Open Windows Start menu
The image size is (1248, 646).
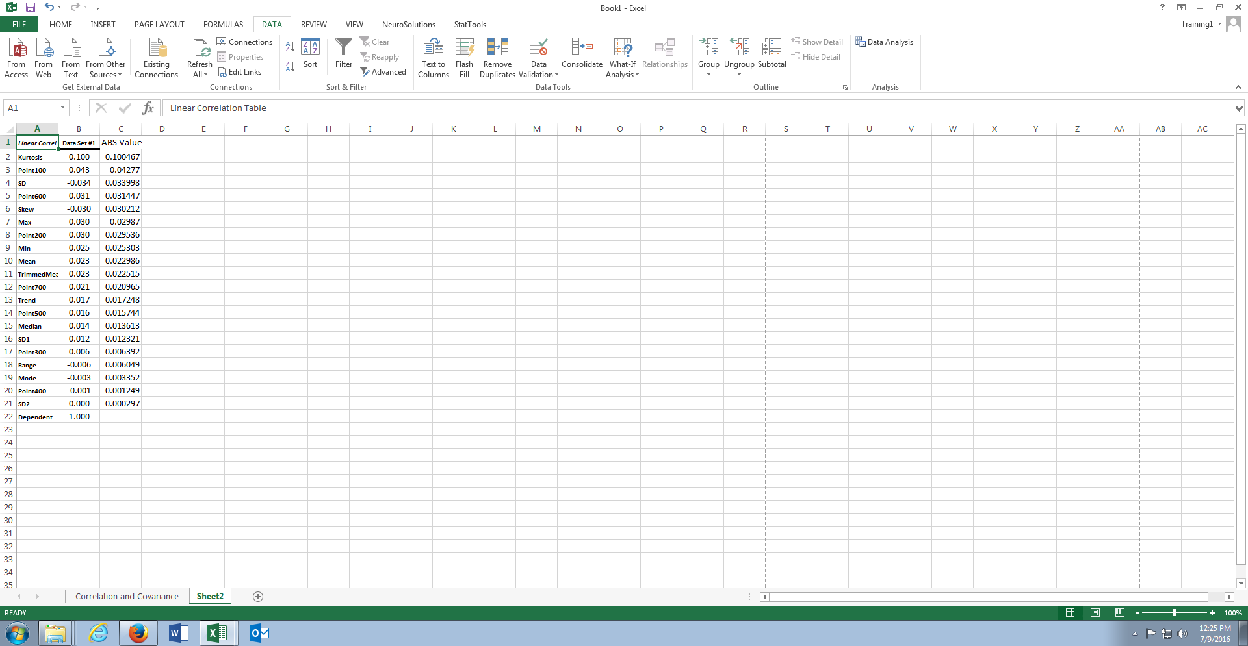pos(18,633)
